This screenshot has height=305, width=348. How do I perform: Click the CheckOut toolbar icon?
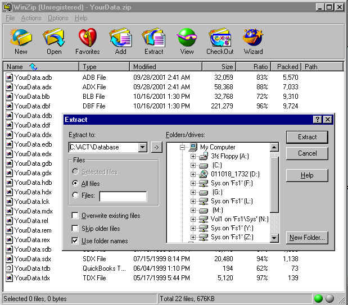click(x=220, y=37)
